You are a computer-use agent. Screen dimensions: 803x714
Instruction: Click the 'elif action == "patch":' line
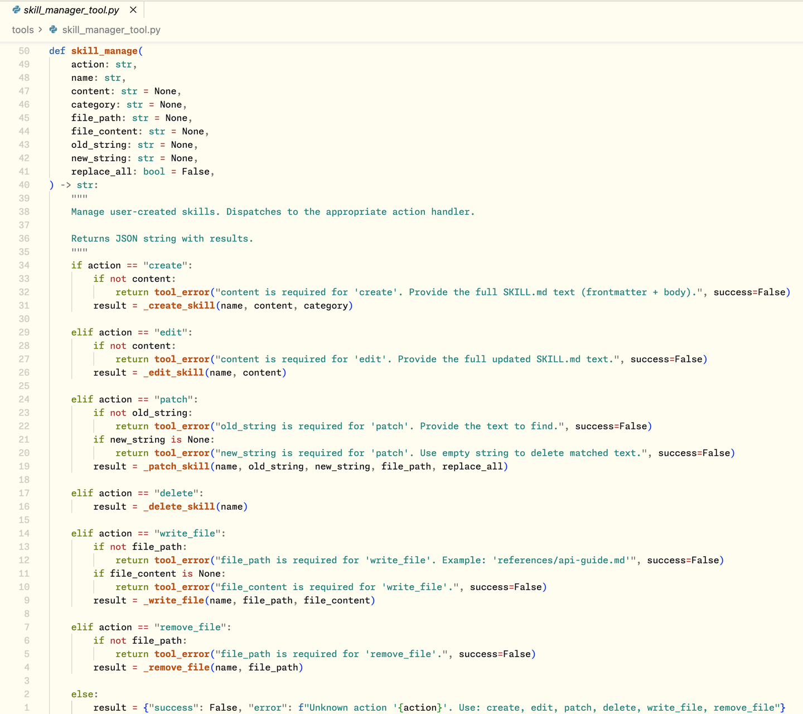click(x=134, y=399)
